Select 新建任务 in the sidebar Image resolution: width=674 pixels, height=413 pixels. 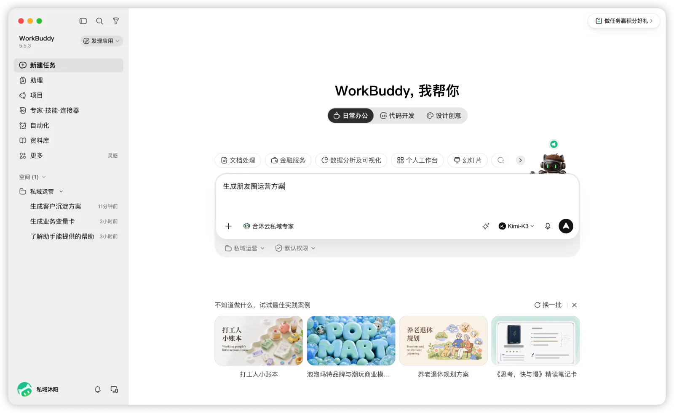pyautogui.click(x=68, y=65)
